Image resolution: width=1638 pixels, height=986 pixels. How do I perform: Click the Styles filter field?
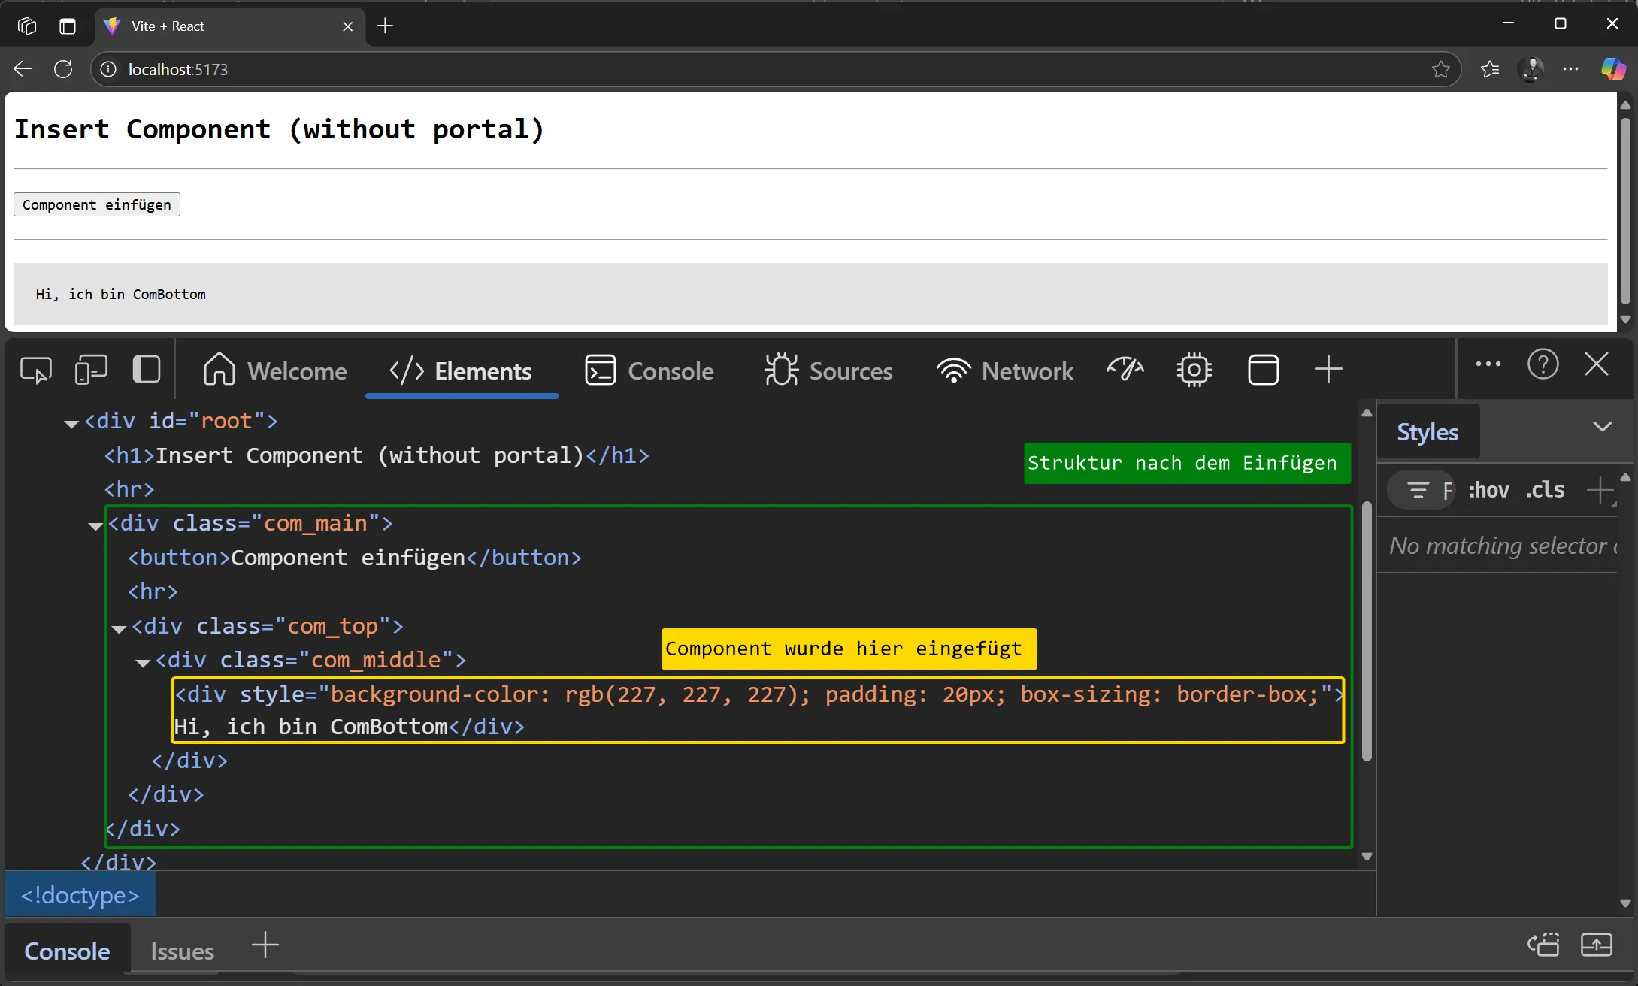pyautogui.click(x=1421, y=491)
